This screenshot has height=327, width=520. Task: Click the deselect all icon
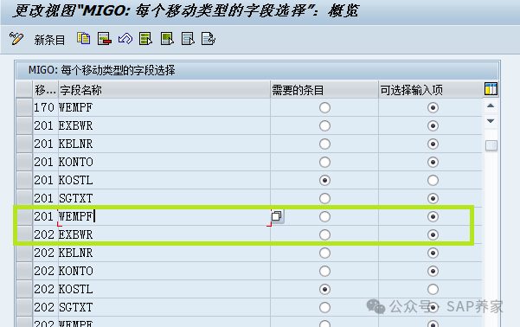(188, 39)
